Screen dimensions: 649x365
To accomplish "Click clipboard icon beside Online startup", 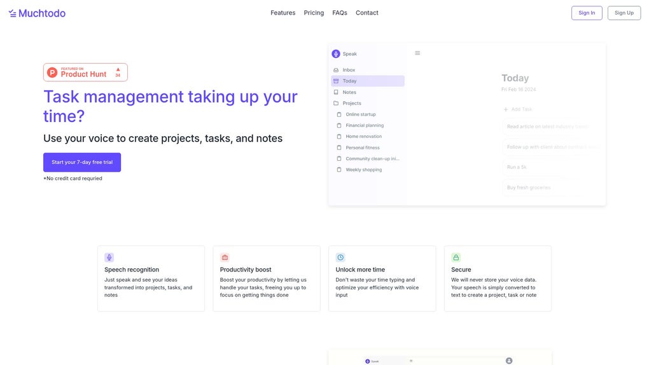I will tap(339, 114).
